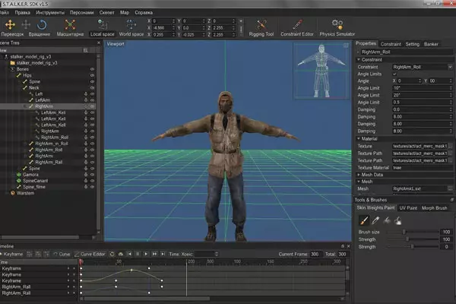Launch the Physics Simulator
The image size is (456, 304).
pyautogui.click(x=337, y=28)
